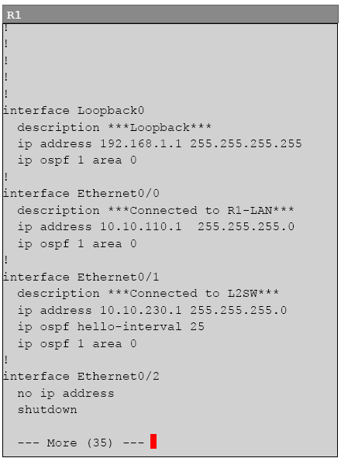The width and height of the screenshot is (341, 465).
Task: Click the red cursor block after More
Action: click(153, 441)
